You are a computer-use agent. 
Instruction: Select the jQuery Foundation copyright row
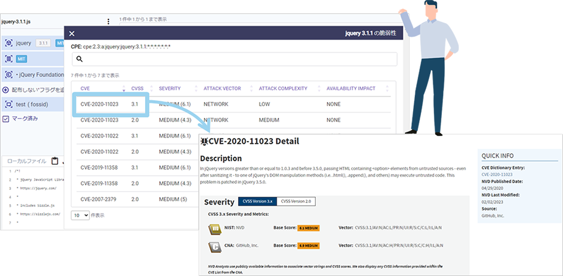[x=32, y=74]
